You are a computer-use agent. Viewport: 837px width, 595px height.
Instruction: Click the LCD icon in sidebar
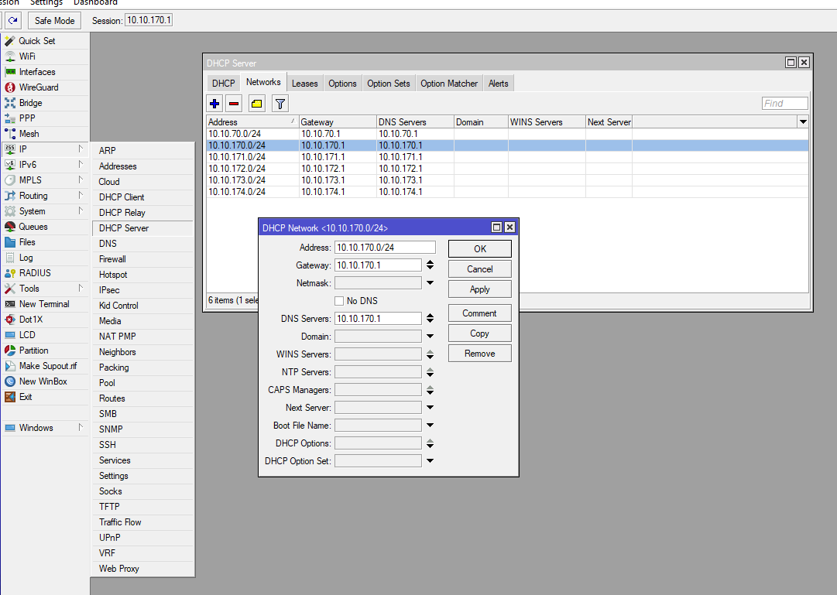pos(10,334)
